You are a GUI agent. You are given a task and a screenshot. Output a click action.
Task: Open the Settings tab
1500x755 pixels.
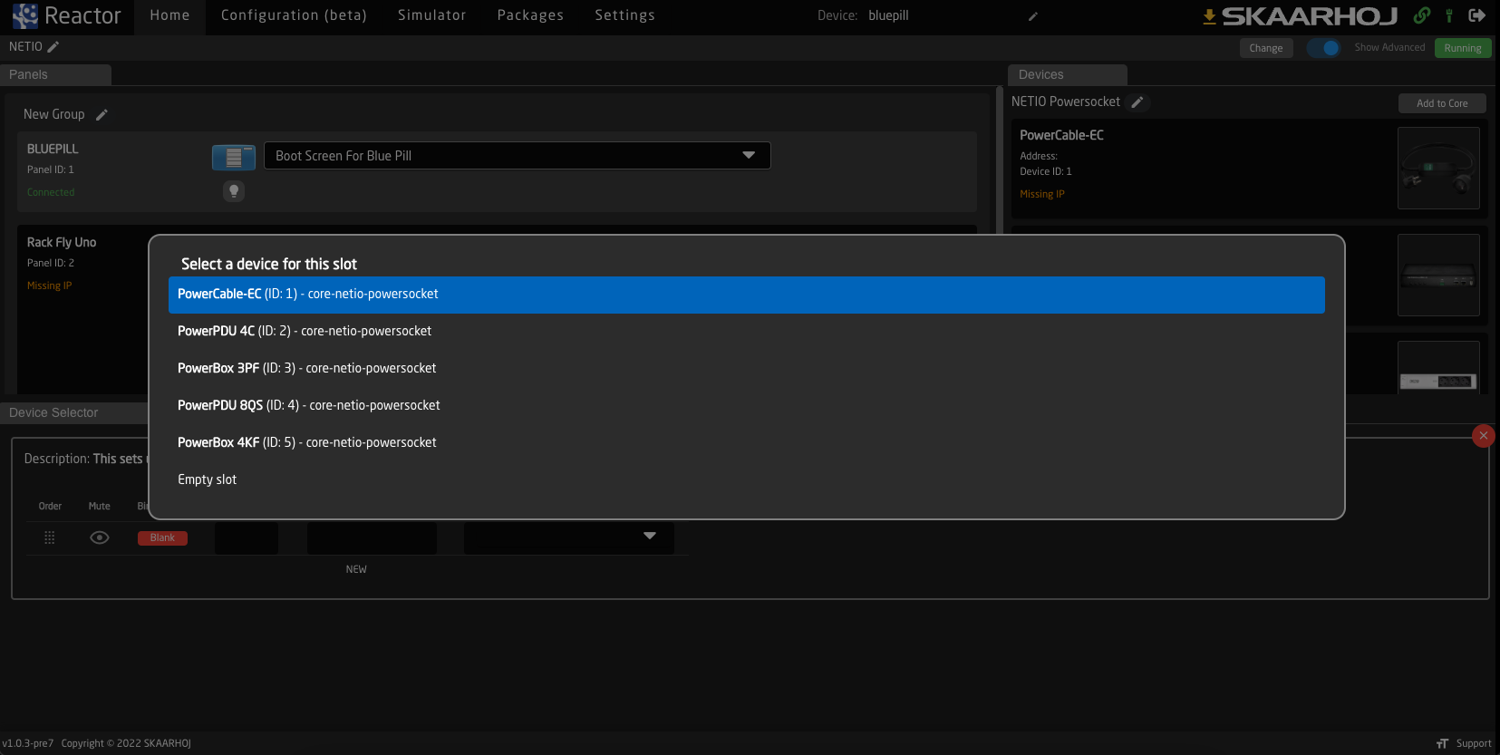(624, 15)
